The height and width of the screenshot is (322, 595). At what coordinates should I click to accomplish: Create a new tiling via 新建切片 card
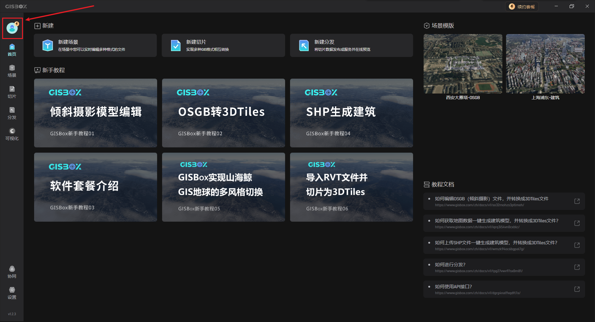223,46
